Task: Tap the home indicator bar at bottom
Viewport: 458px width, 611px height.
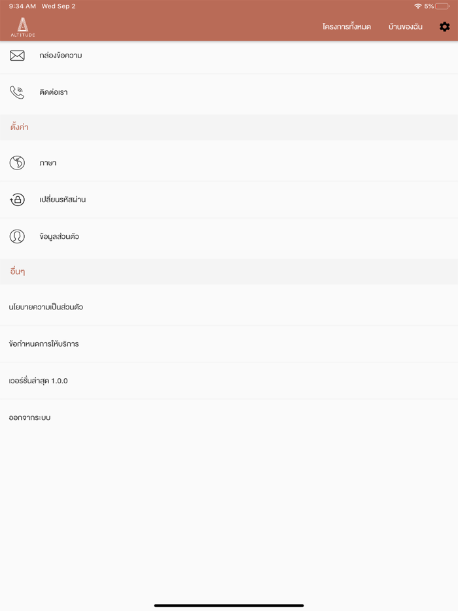Action: [229, 605]
